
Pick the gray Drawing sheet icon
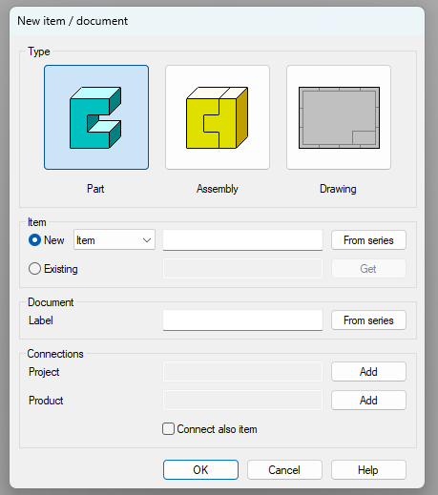339,117
